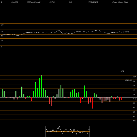
Task: Click the -100 label on the MR axis
Action: click(x=134, y=121)
